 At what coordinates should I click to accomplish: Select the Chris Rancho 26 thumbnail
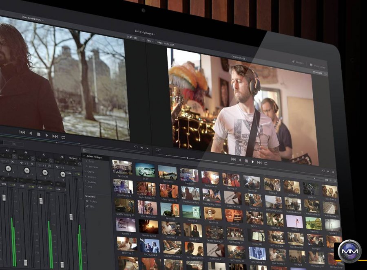click(x=148, y=207)
